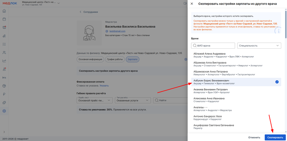
Task: Open the Тип расчёта dropdown
Action: click(133, 100)
